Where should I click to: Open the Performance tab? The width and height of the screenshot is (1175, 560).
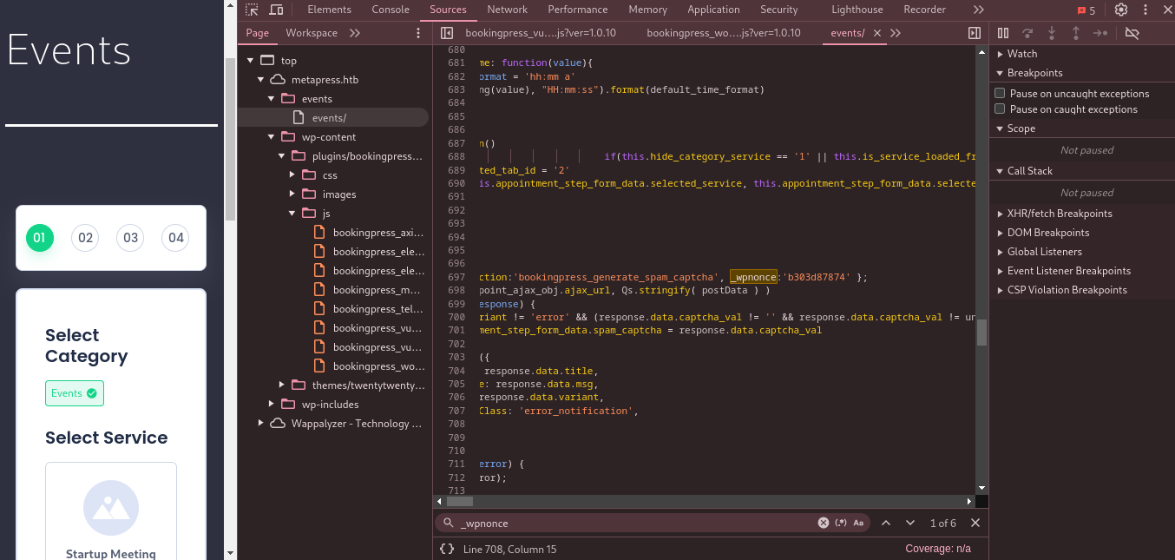tap(577, 10)
